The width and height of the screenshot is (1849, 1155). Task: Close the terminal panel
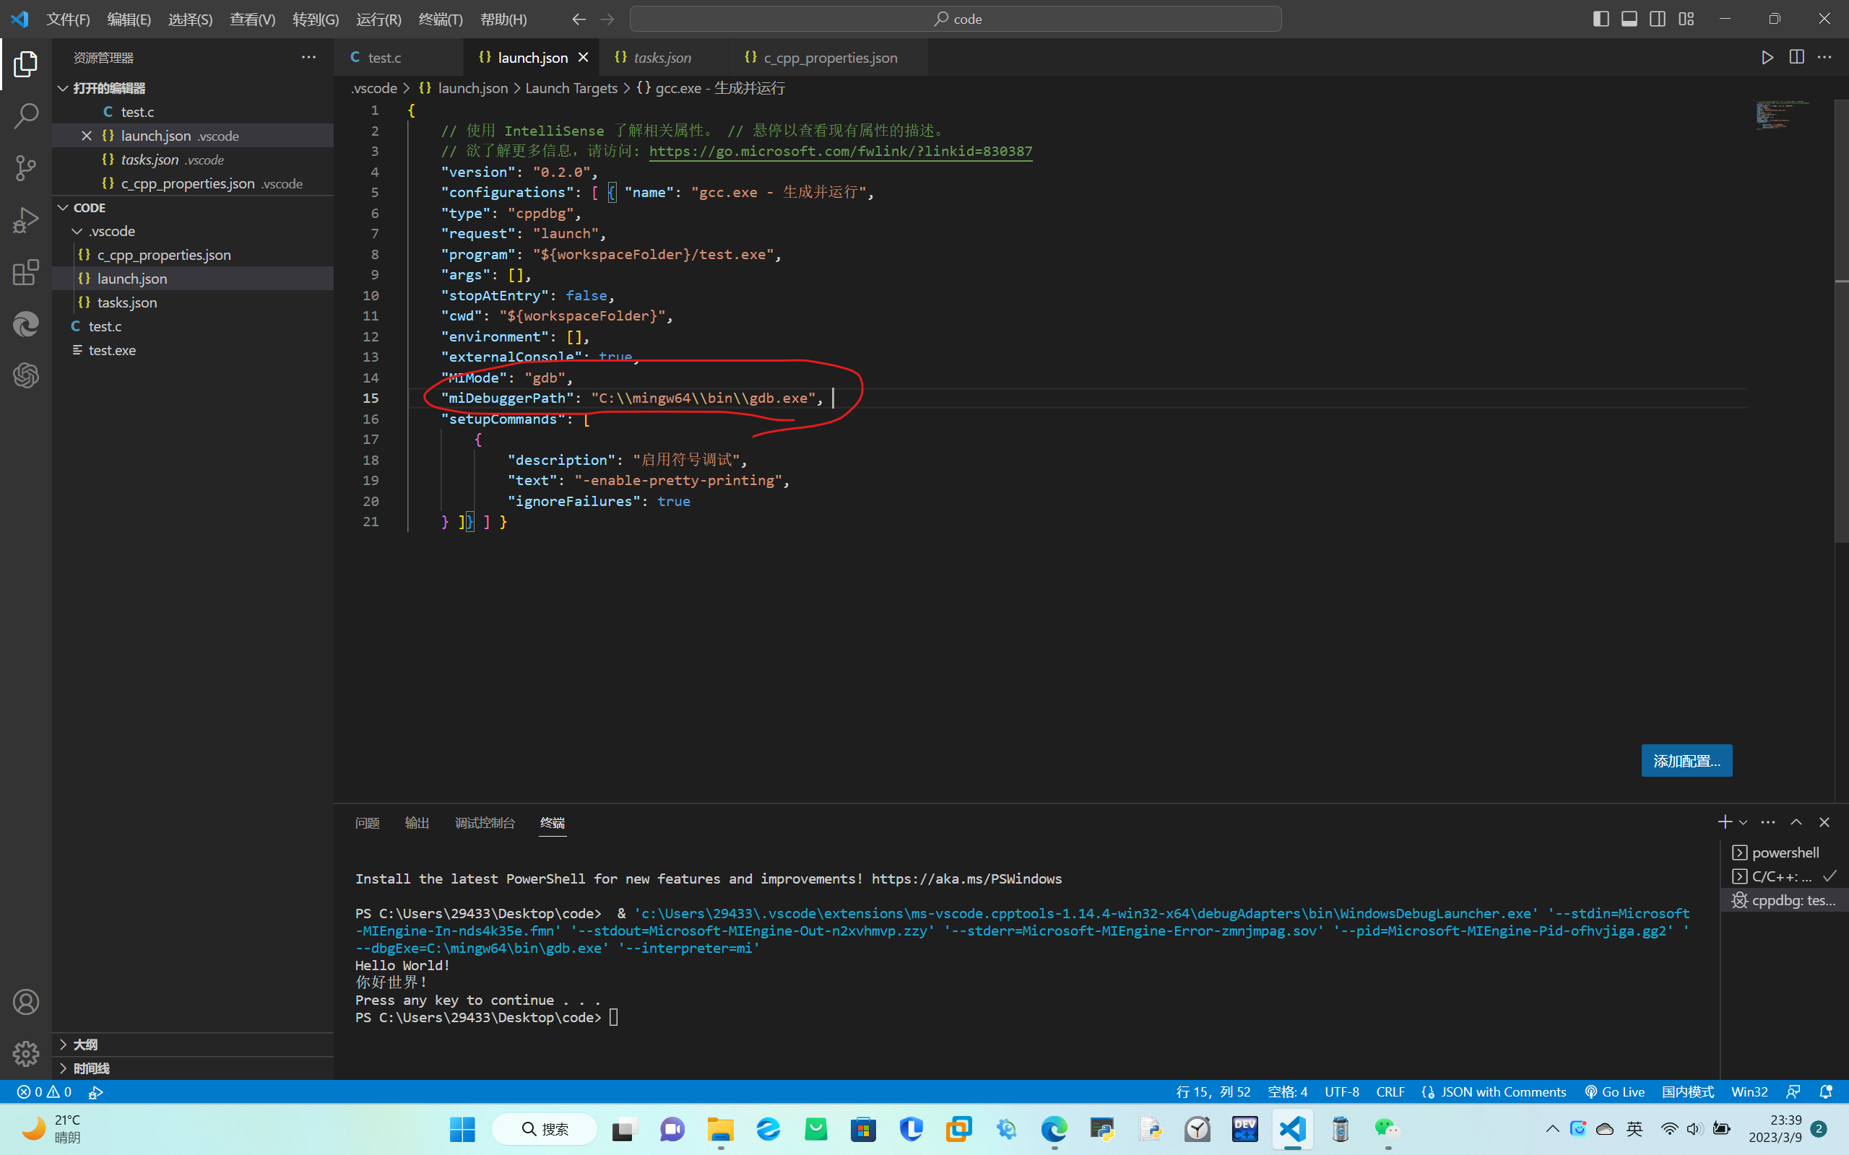tap(1824, 822)
